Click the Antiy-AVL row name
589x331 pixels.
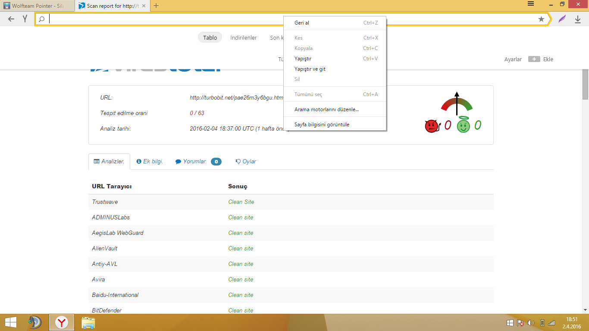point(105,264)
